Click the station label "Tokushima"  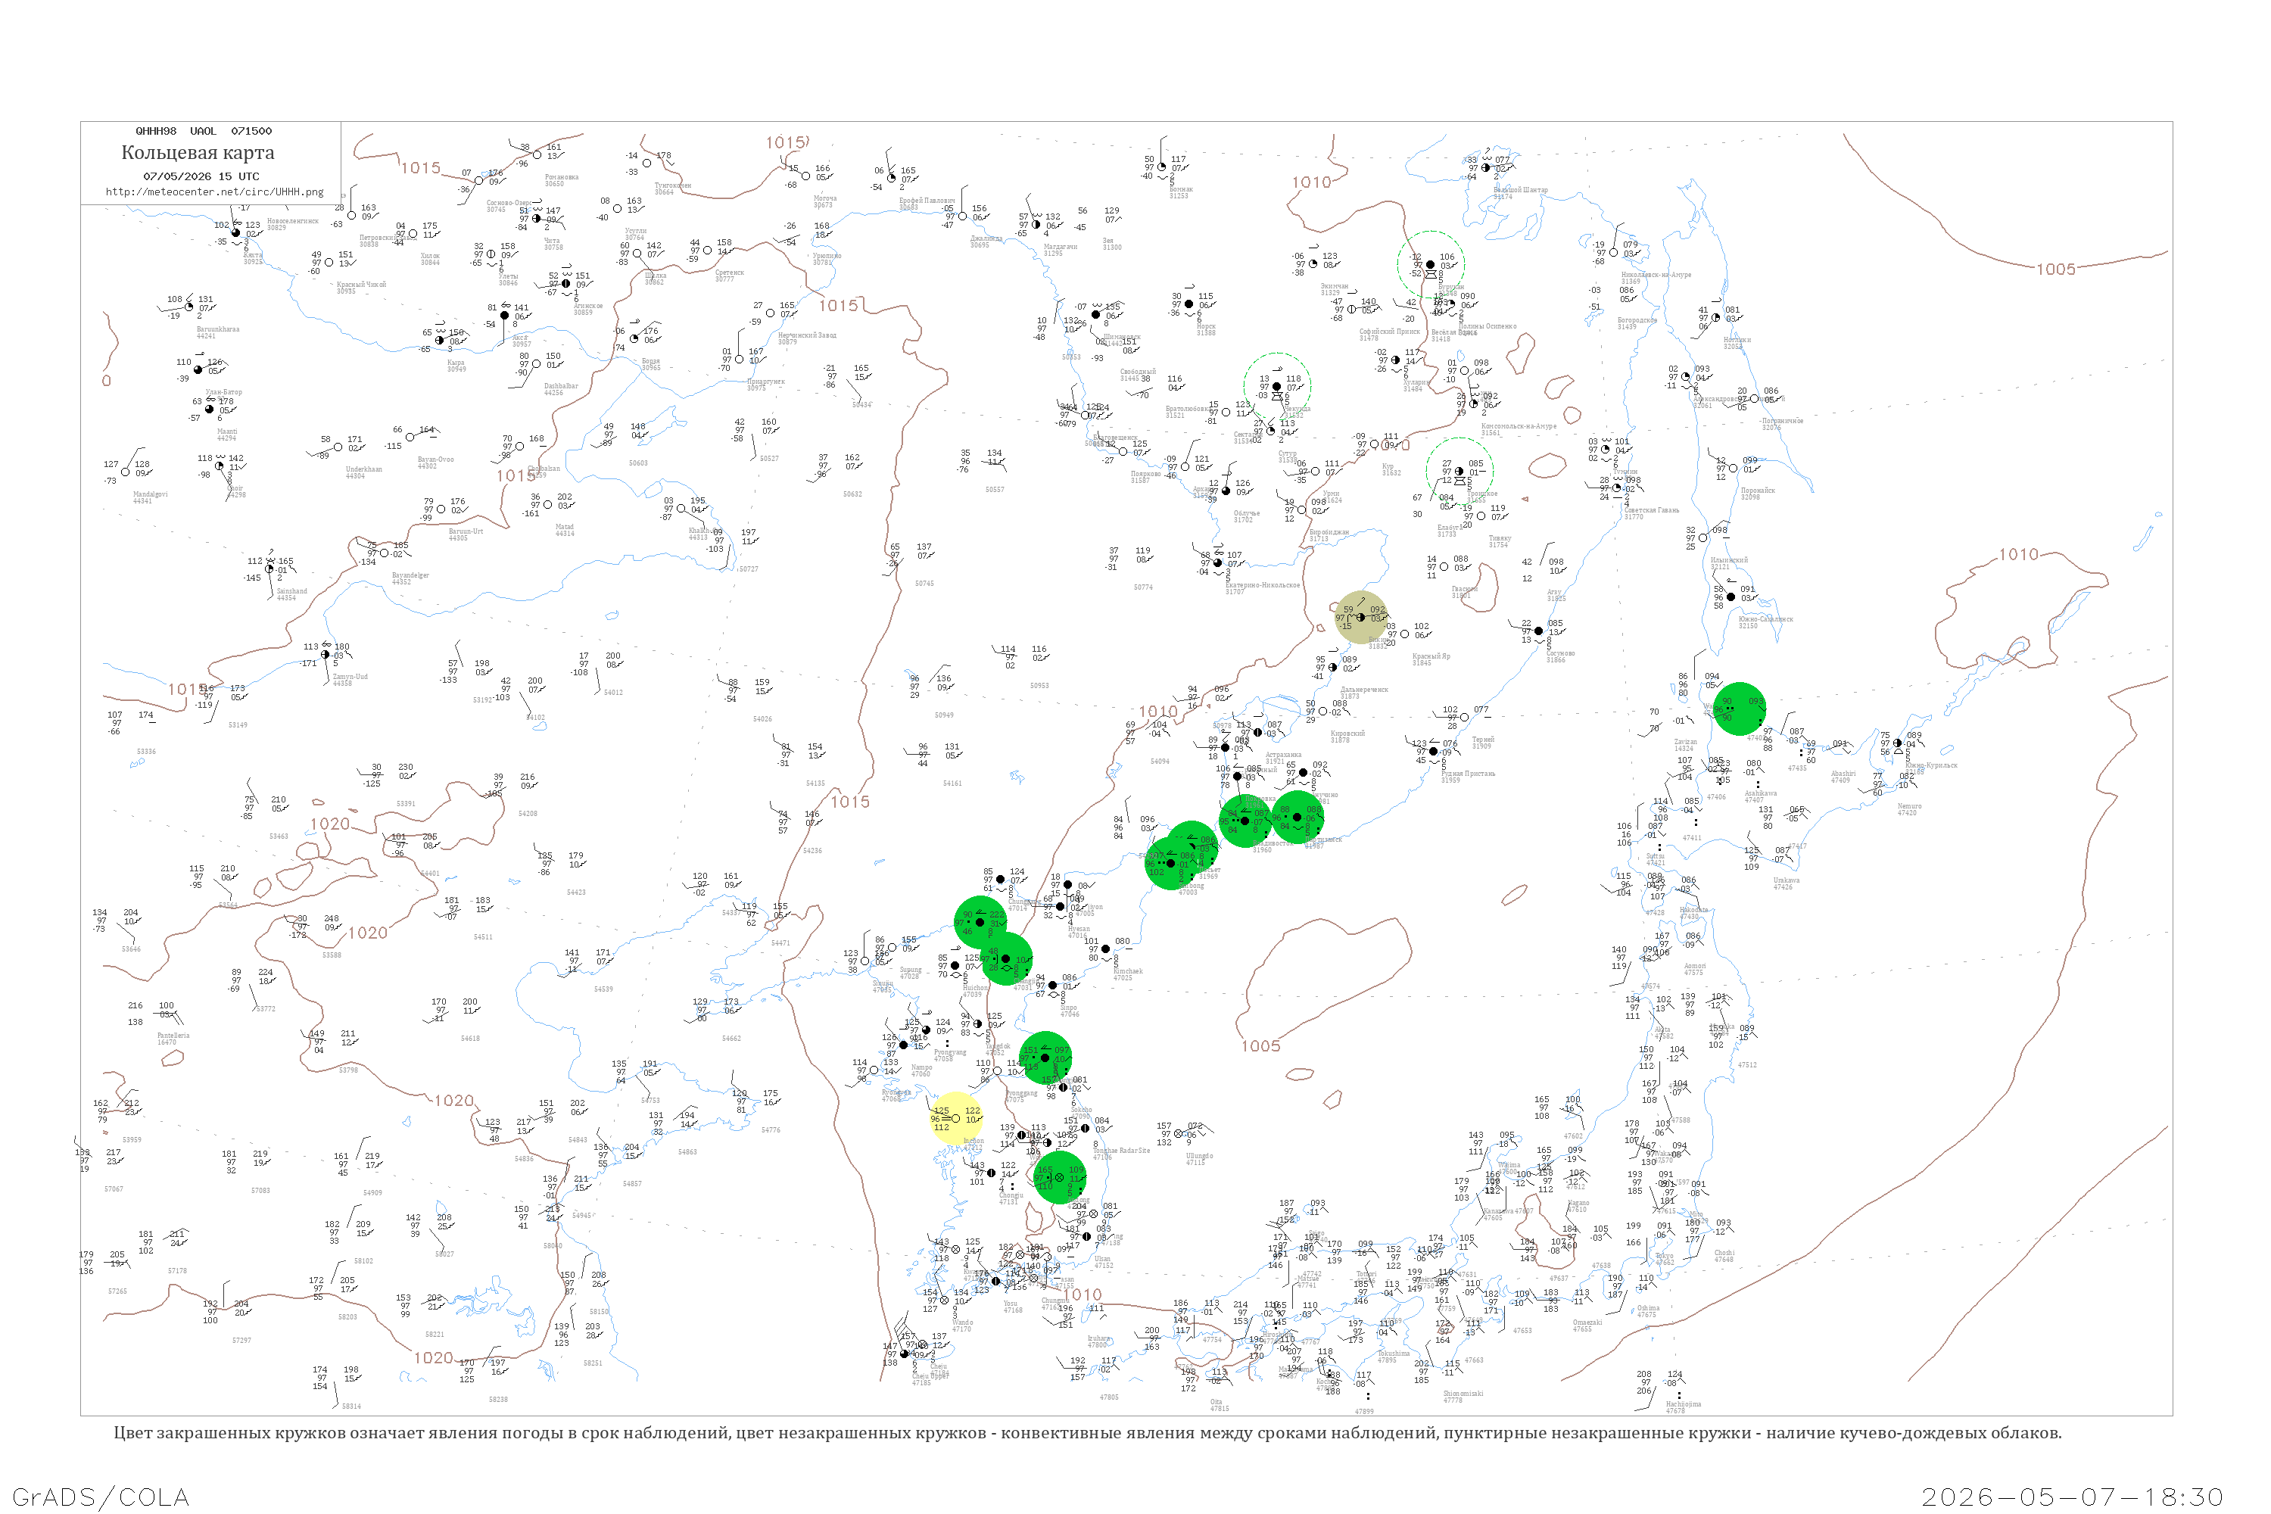point(1394,1354)
